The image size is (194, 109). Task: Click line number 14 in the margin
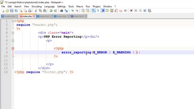[6, 72]
